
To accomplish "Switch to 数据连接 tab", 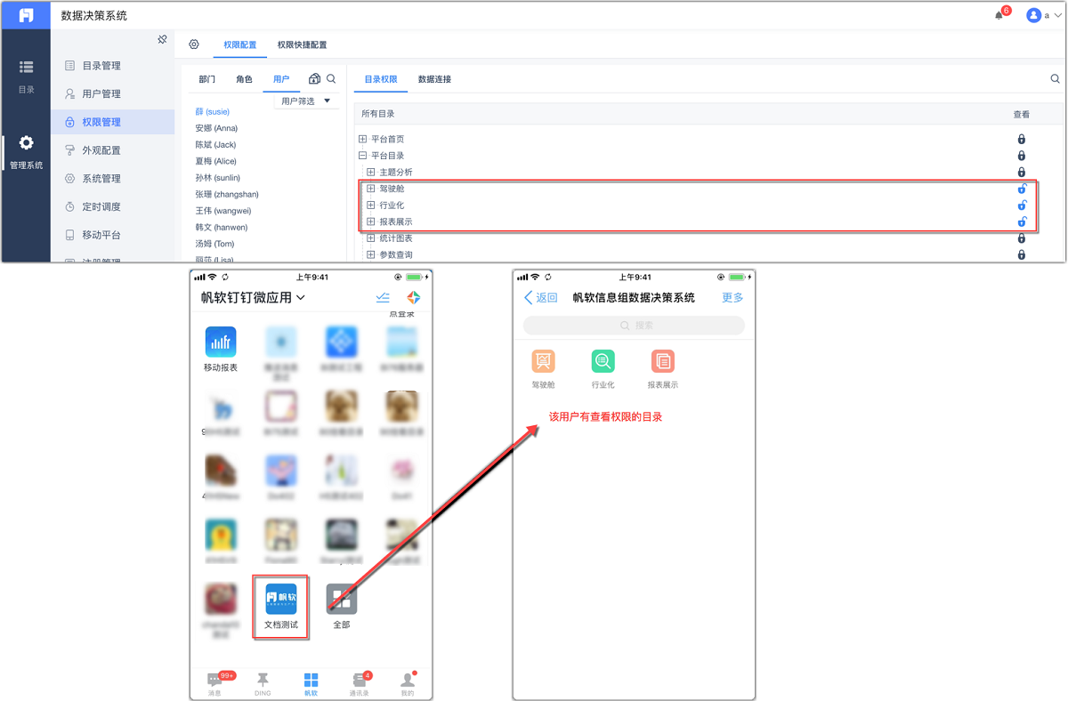I will pyautogui.click(x=434, y=79).
